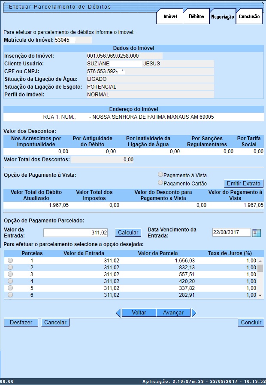
Task: Open the calendar picker for Data Vencimento
Action: point(257,233)
